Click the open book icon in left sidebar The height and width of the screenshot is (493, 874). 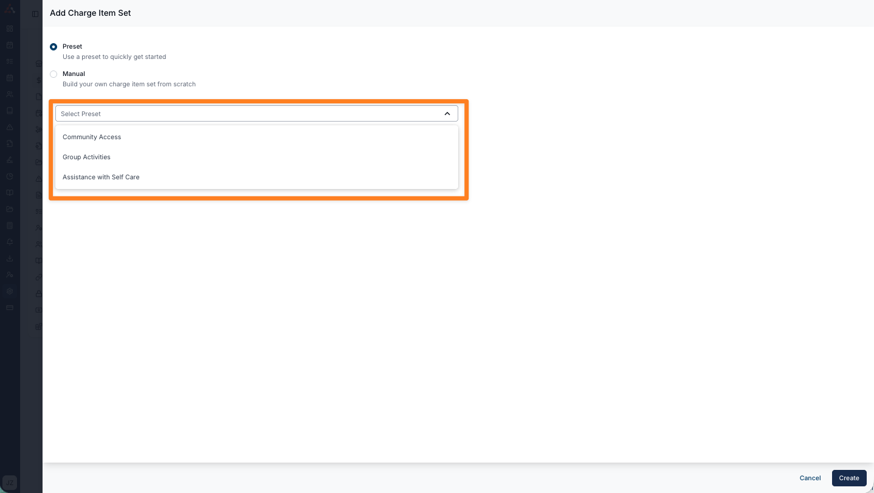(10, 193)
